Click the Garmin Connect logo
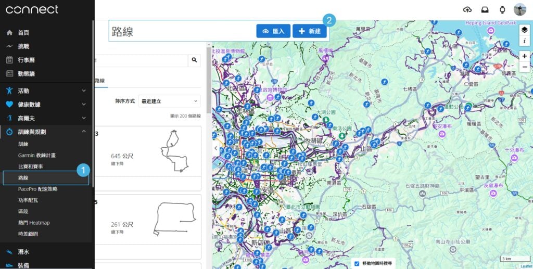533x269 pixels. (x=32, y=9)
